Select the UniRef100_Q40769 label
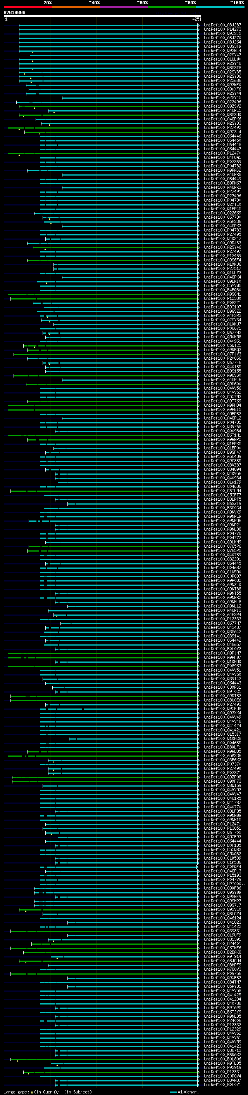248x1095 pixels. pyautogui.click(x=222, y=555)
